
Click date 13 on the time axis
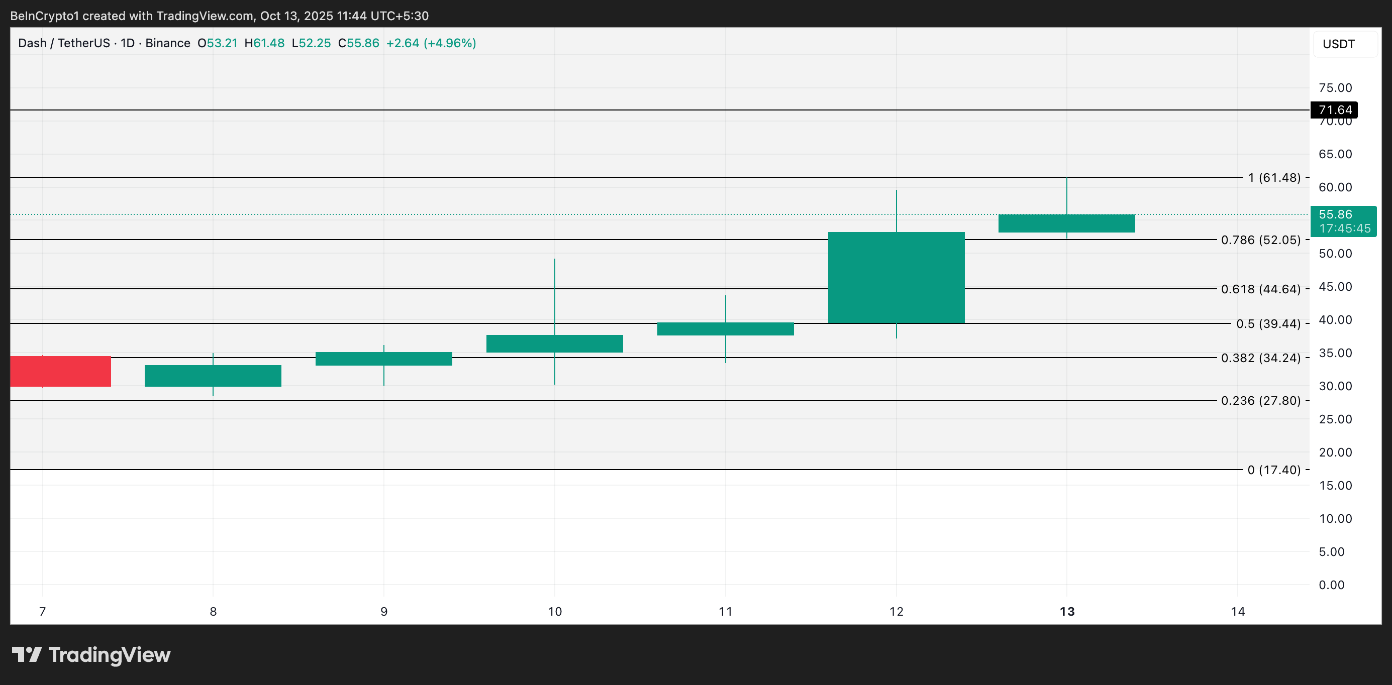point(1067,612)
